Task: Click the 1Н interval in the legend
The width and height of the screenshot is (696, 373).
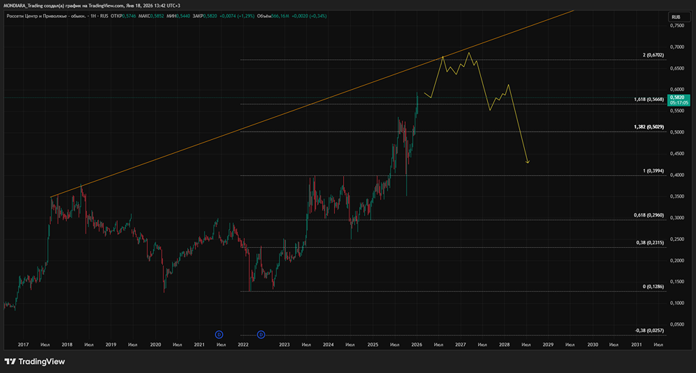Action: pos(95,17)
